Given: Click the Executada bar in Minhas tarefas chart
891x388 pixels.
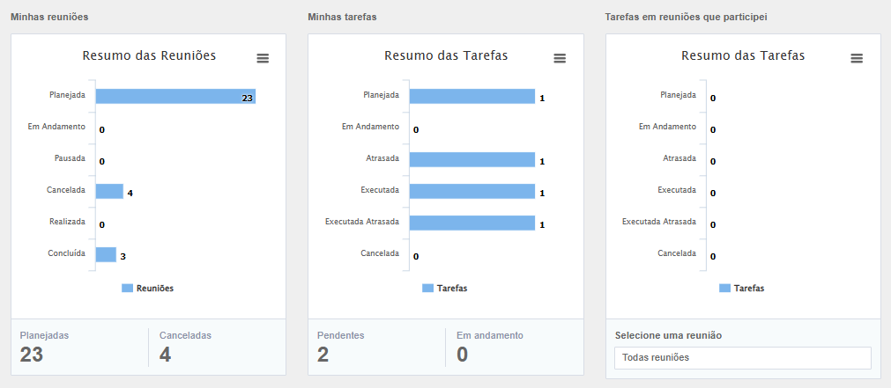Looking at the screenshot, I should 471,192.
